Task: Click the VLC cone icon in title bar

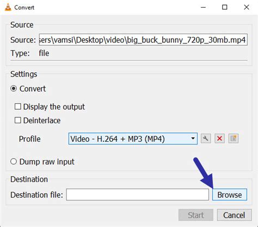Action: coord(8,7)
